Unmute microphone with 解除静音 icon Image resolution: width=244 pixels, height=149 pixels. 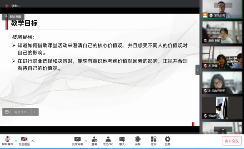point(7,141)
